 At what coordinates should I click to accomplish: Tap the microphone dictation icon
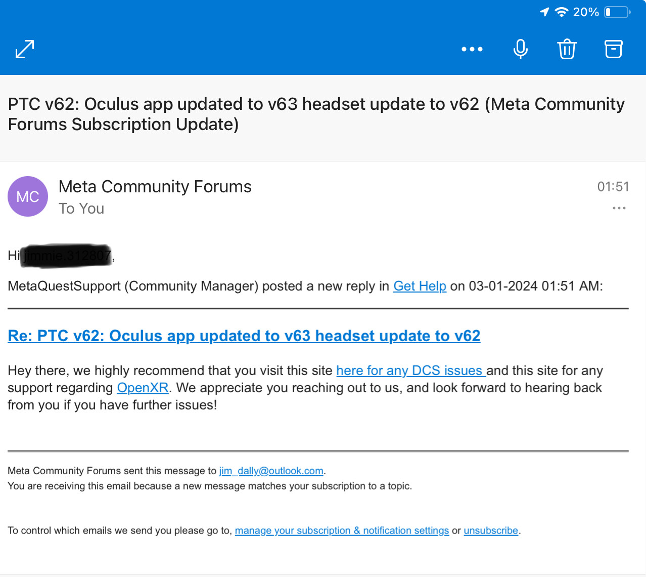521,49
